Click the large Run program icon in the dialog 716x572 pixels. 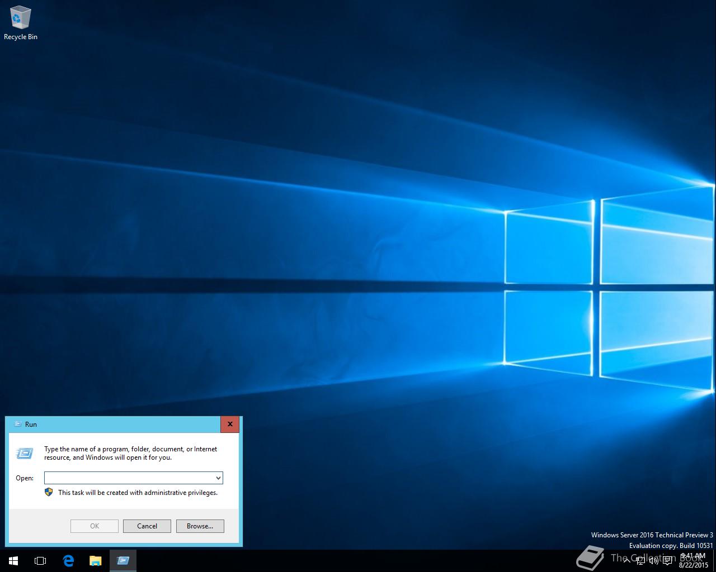(25, 453)
